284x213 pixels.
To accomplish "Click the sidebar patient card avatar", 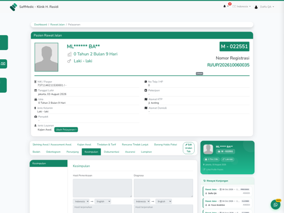I will (x=208, y=149).
